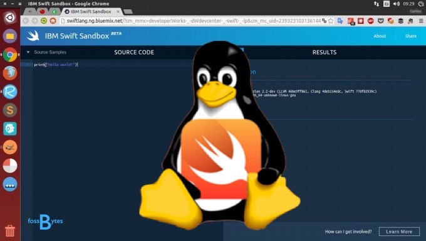
Task: Launch Google Chrome from the dock
Action: tap(10, 55)
